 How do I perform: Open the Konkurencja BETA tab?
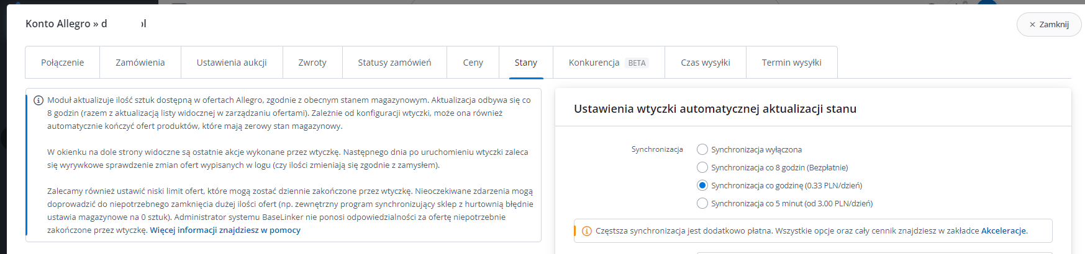click(x=608, y=63)
